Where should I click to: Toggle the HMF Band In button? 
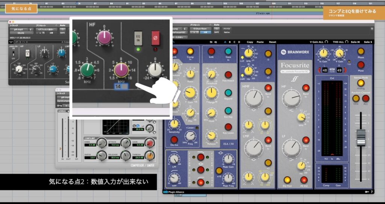(x=268, y=88)
